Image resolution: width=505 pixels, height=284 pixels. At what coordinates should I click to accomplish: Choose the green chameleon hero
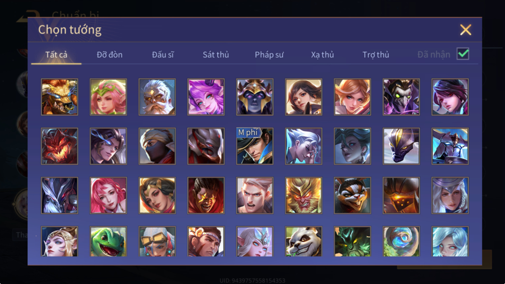click(108, 241)
